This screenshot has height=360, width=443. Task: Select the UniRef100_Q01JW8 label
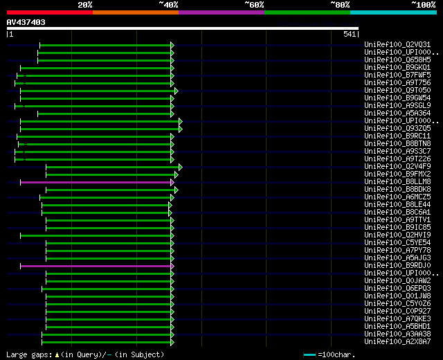point(397,296)
